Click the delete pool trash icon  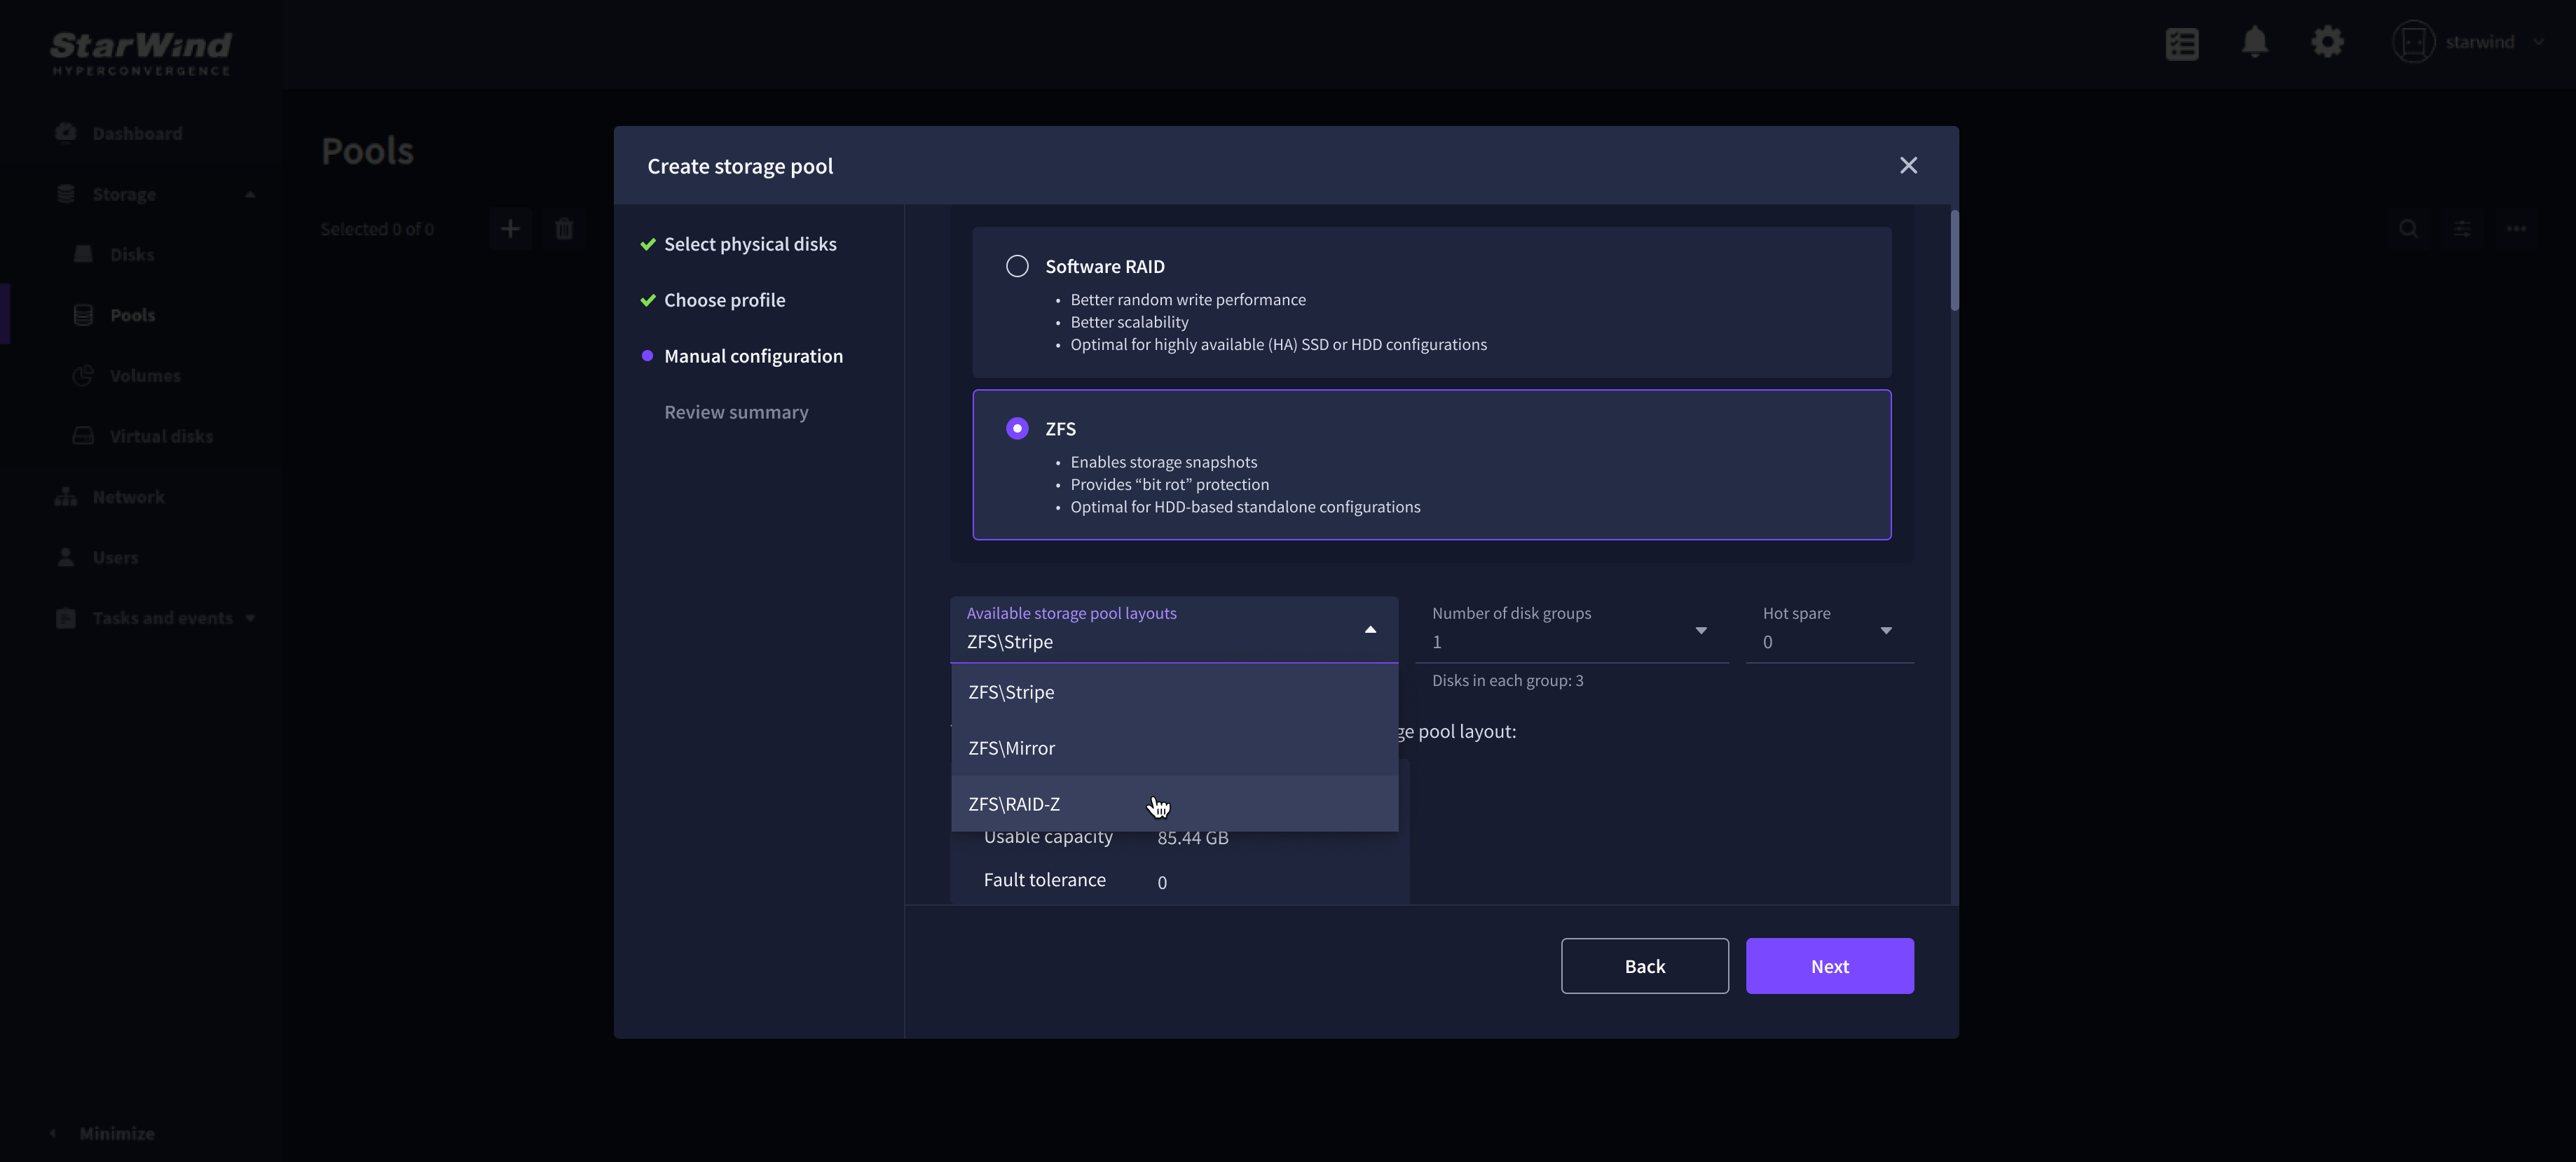564,229
